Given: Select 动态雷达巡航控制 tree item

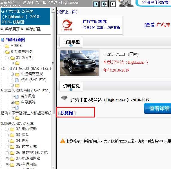Looking at the screenshot, I should pyautogui.click(x=26, y=91).
